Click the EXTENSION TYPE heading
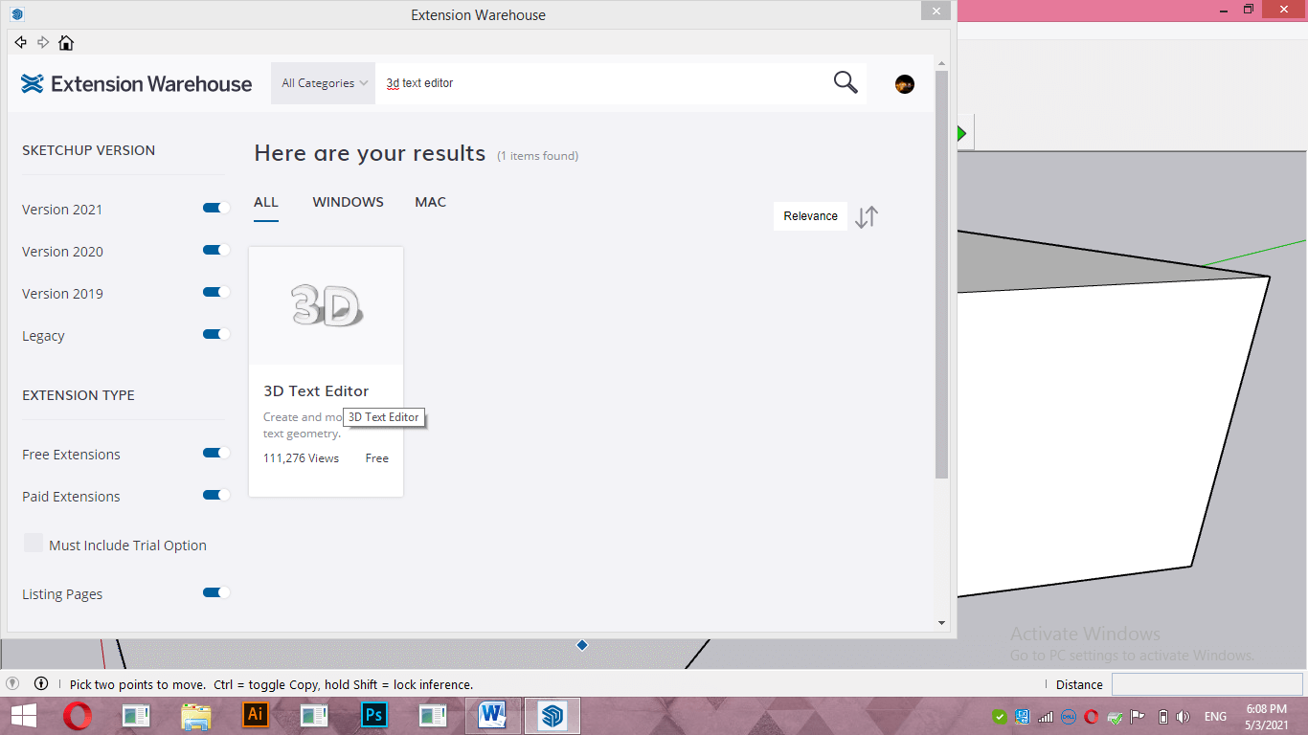Viewport: 1308px width, 735px height. [79, 395]
